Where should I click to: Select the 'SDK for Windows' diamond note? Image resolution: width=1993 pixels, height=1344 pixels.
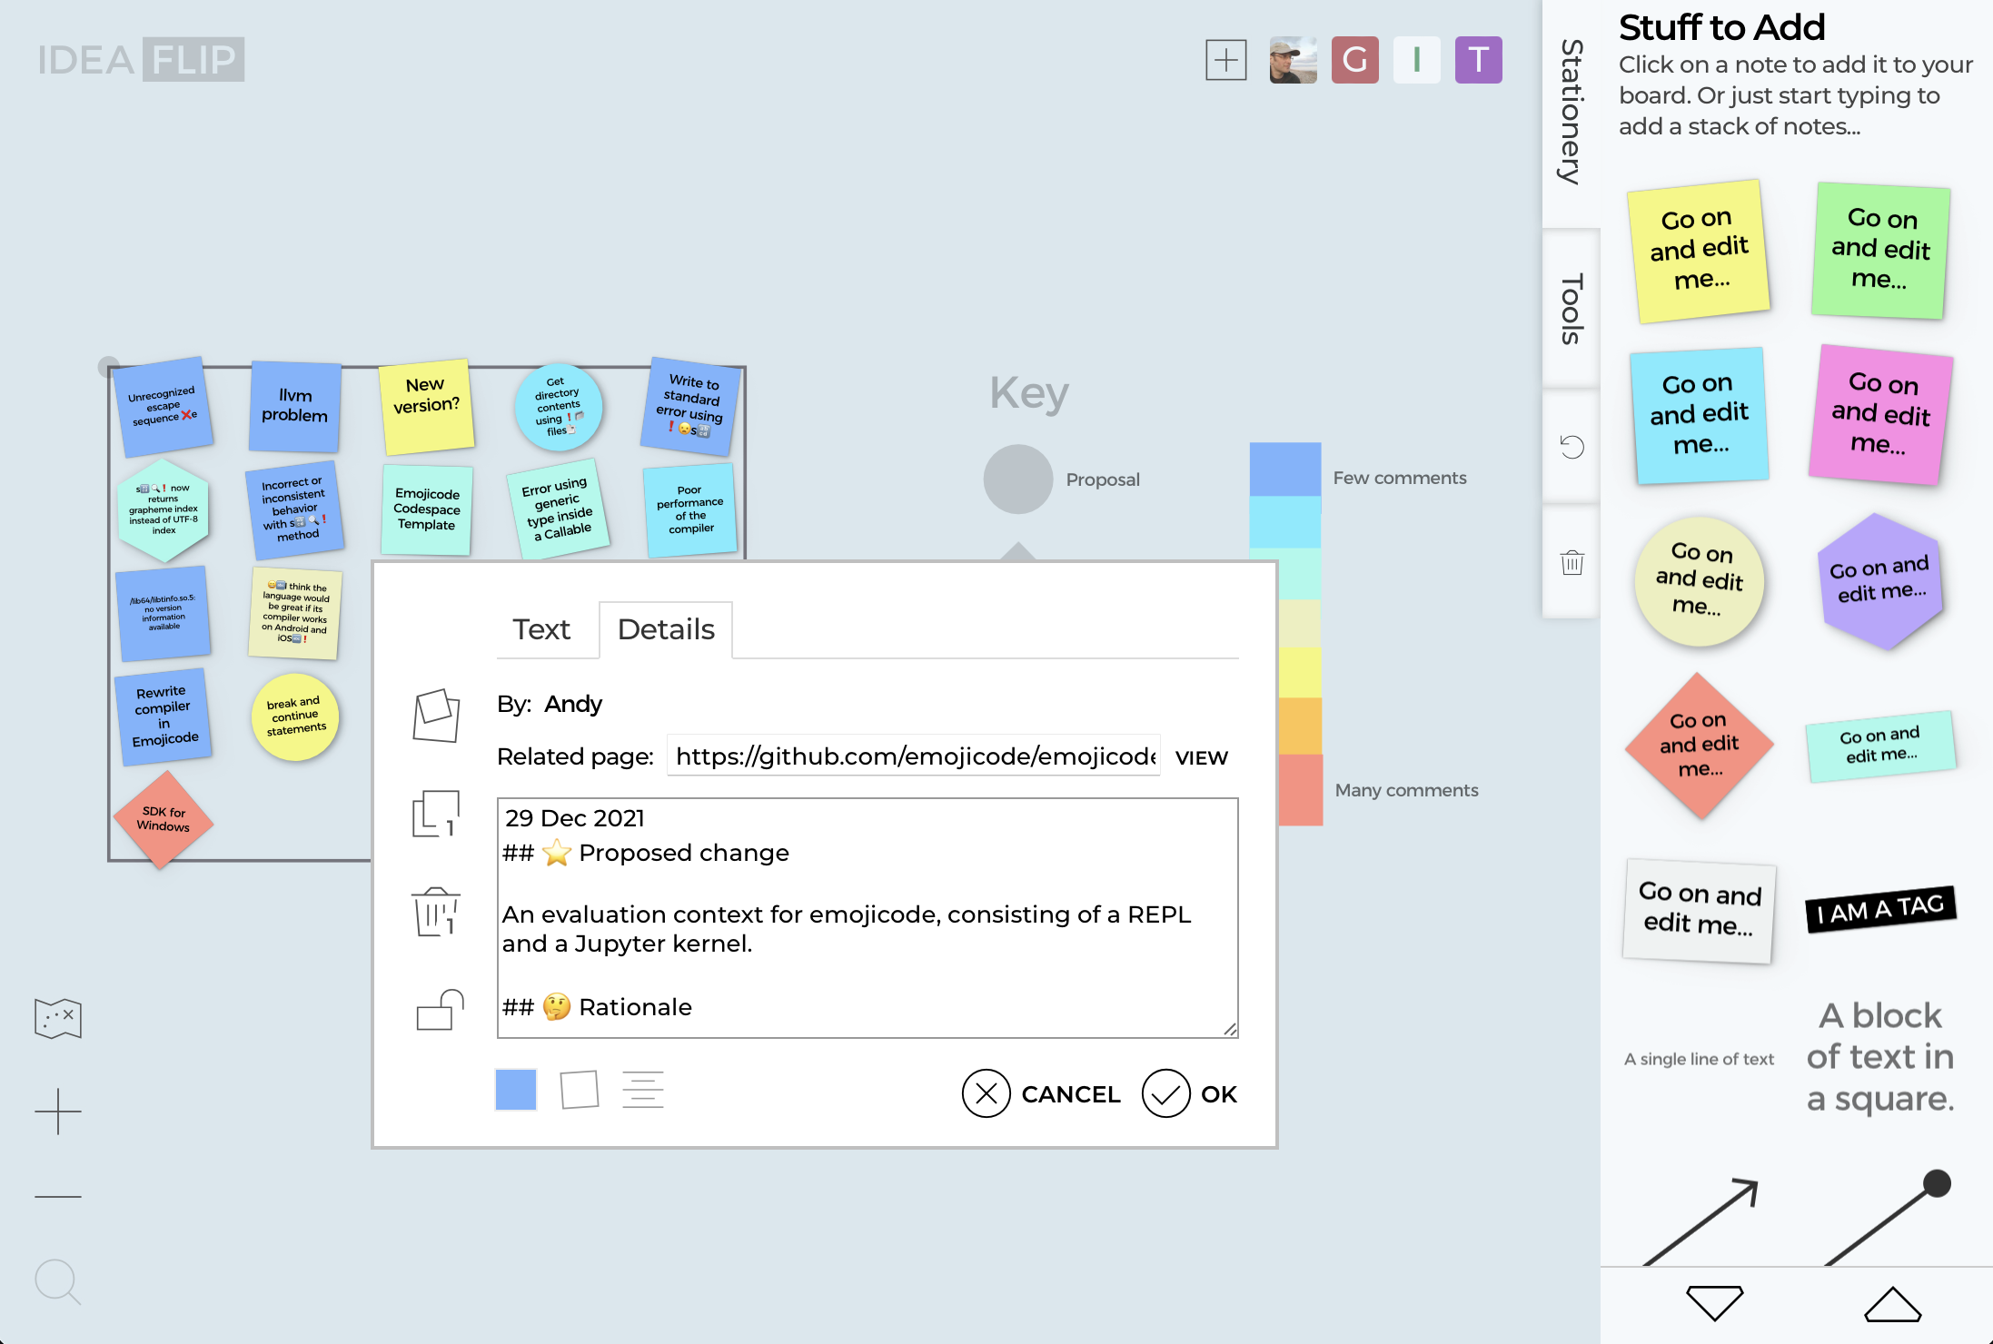click(164, 819)
